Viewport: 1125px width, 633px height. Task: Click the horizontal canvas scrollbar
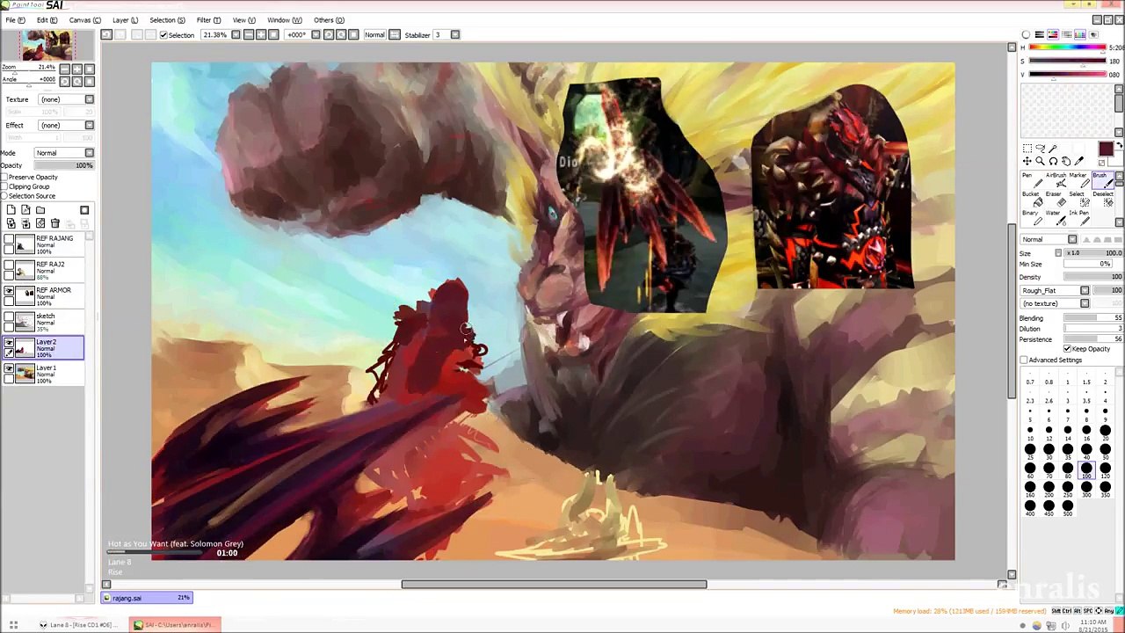(x=554, y=584)
